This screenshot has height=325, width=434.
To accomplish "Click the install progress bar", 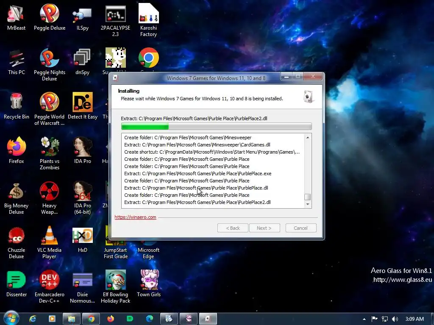I will [x=216, y=126].
